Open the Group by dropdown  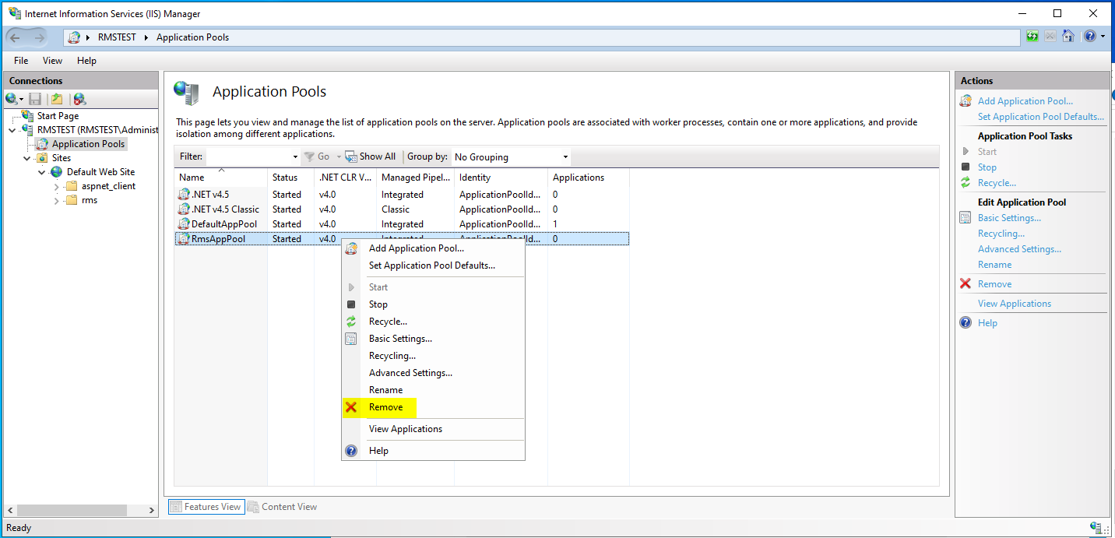pos(511,156)
